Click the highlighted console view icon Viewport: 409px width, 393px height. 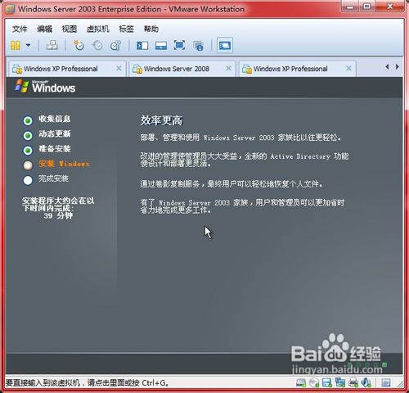tap(225, 45)
